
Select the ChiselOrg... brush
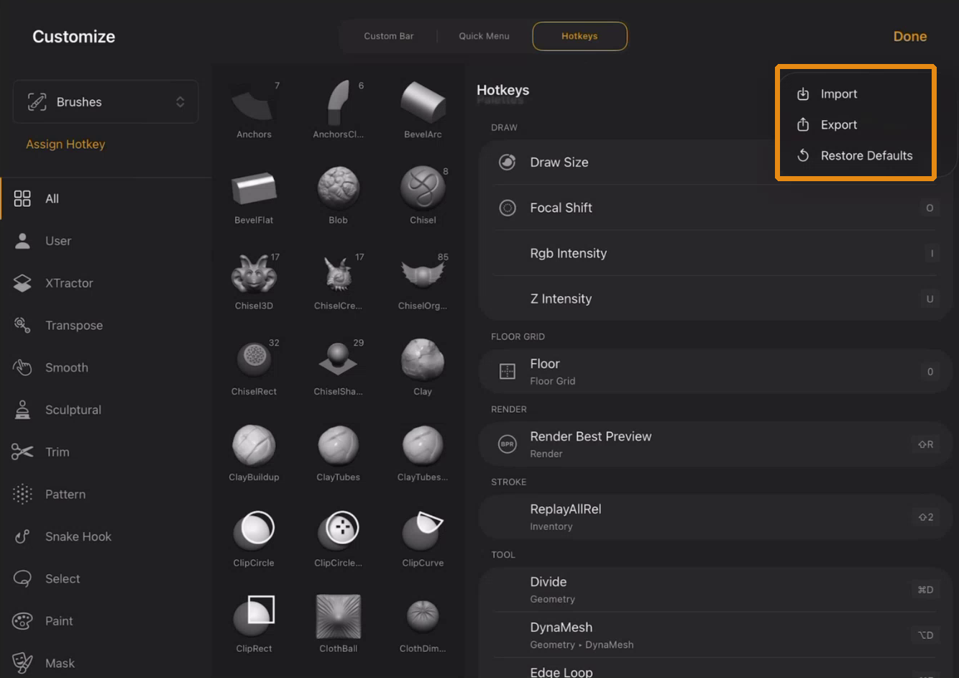point(423,280)
